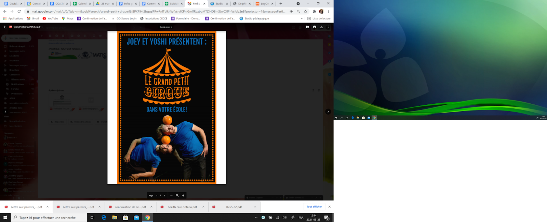Expand hidden bookmarks chevron
Viewport: 547px width, 222px height.
tap(302, 18)
